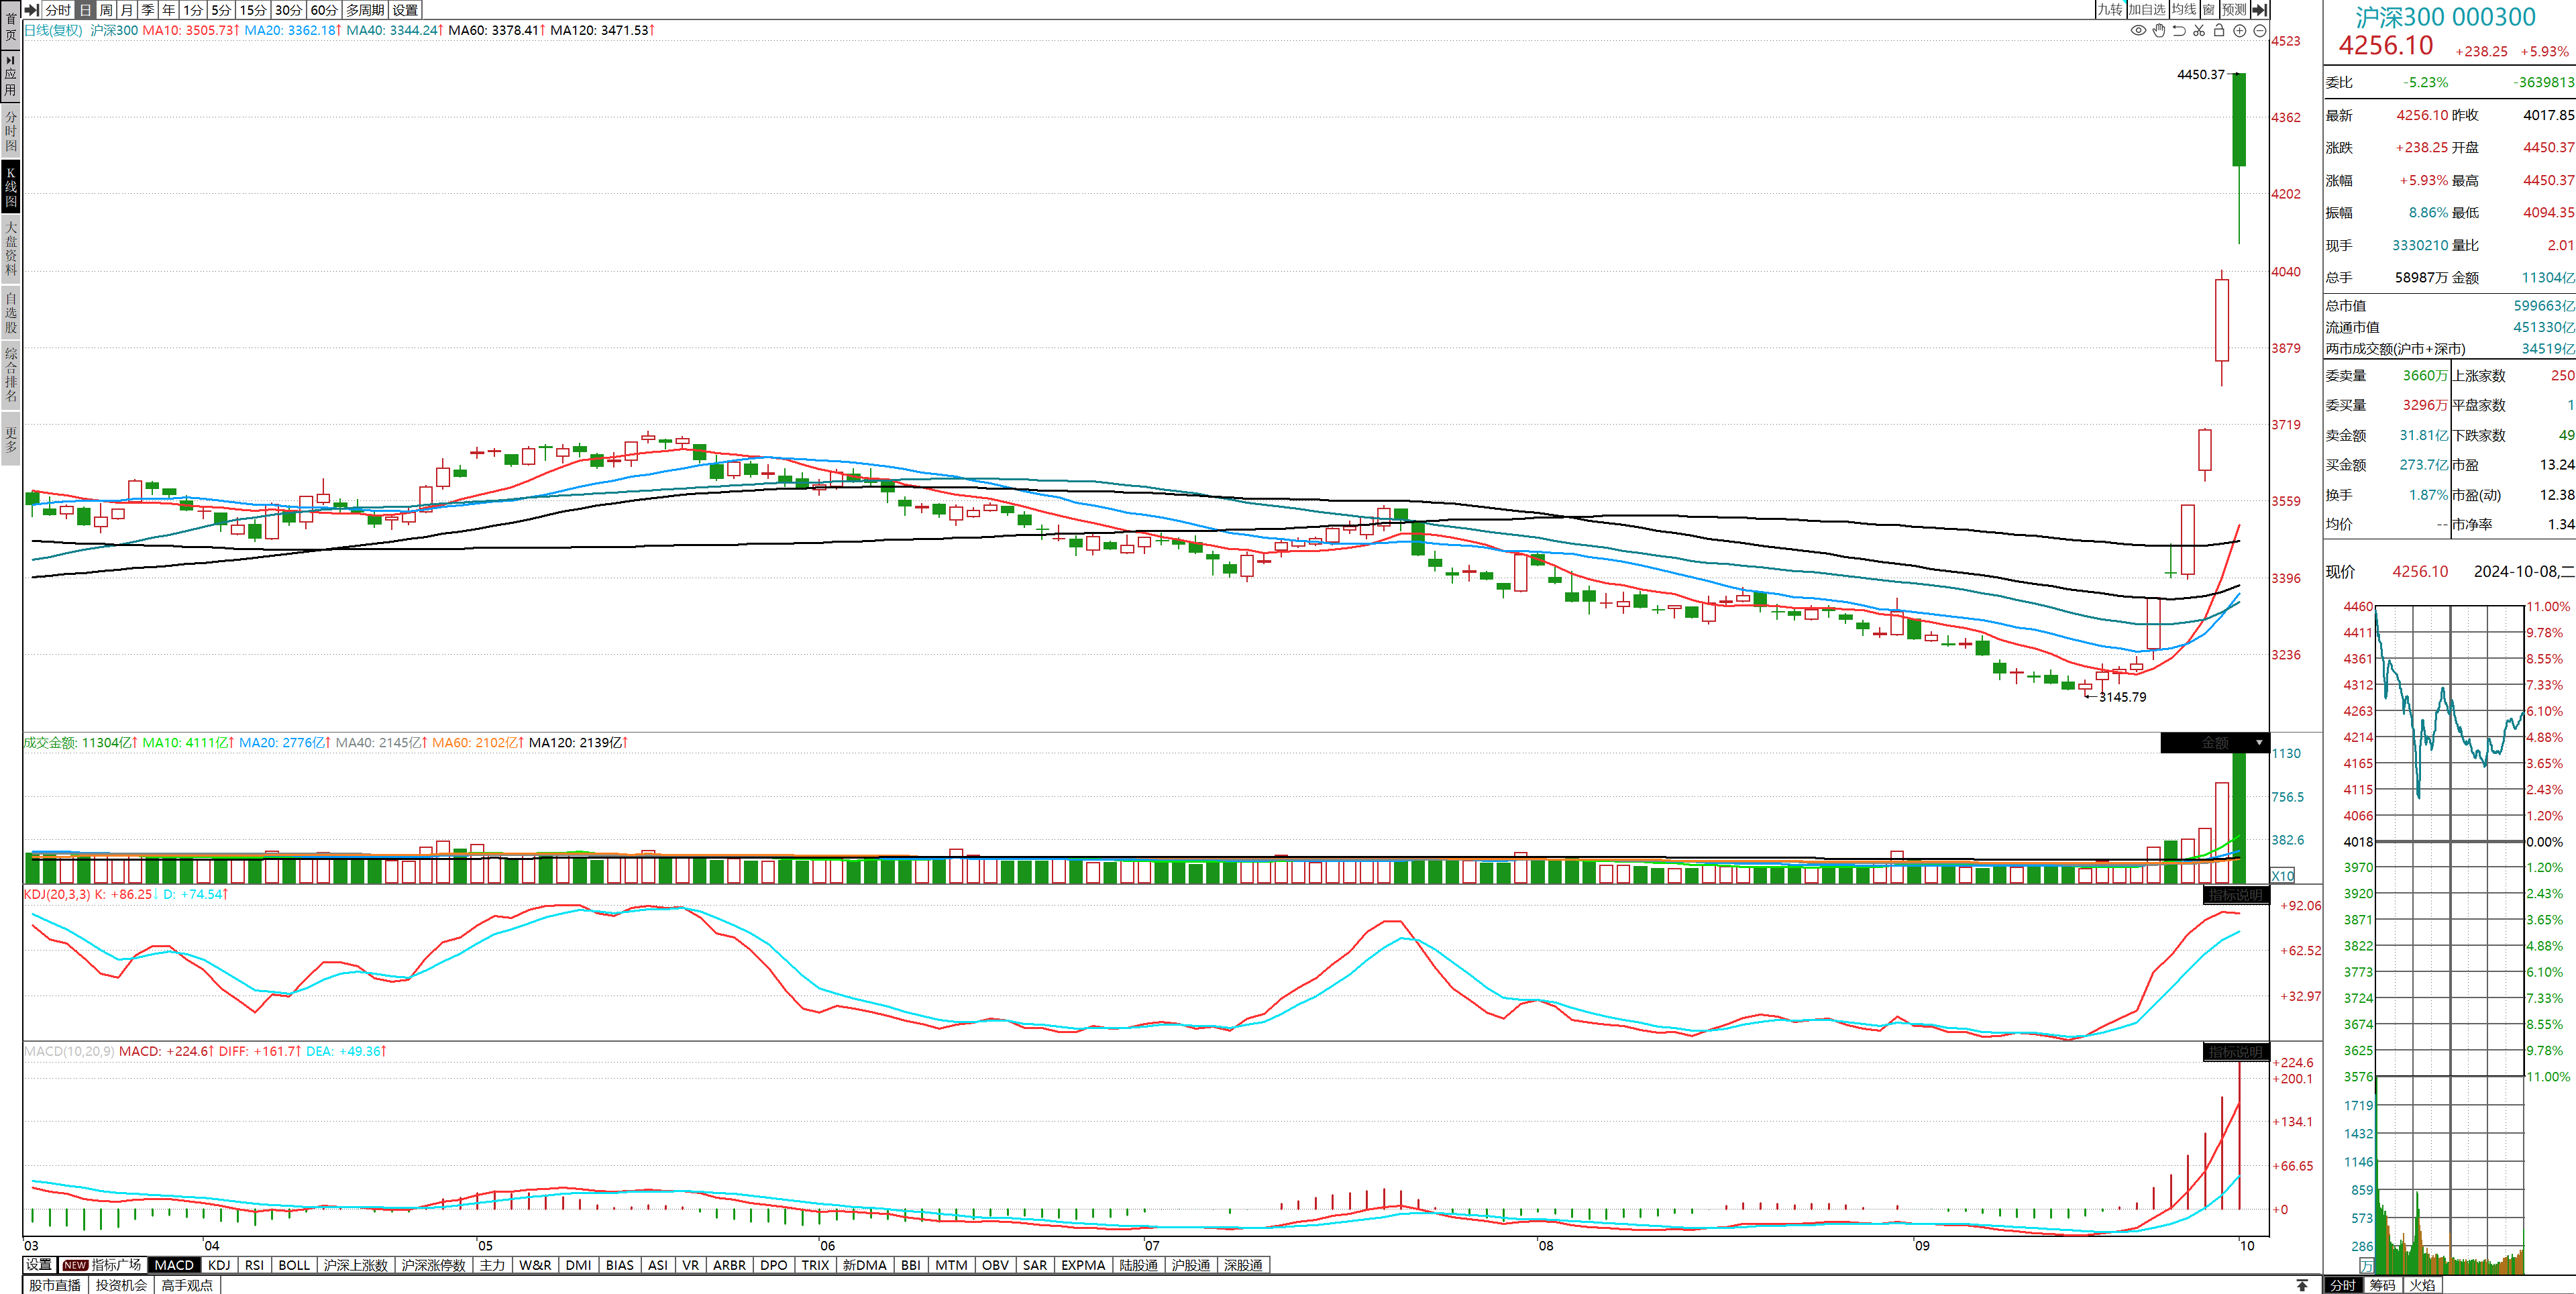Select the OBV indicator tab

point(995,1265)
